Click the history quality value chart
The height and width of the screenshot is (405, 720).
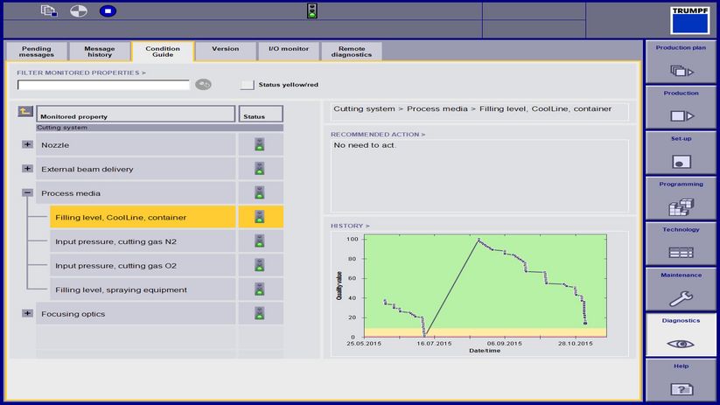[486, 286]
